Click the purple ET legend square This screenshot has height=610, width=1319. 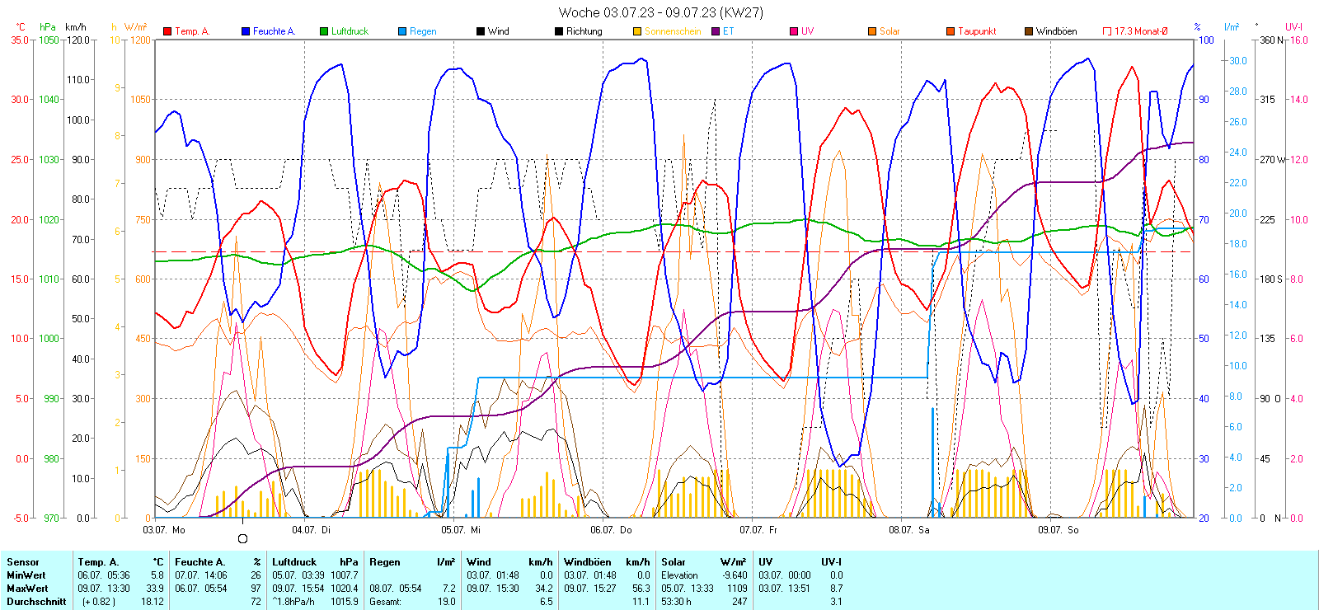(x=716, y=31)
